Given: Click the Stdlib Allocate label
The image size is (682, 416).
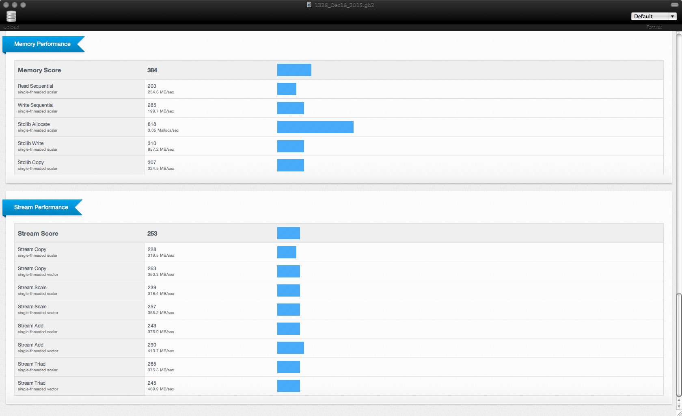Looking at the screenshot, I should tap(34, 124).
